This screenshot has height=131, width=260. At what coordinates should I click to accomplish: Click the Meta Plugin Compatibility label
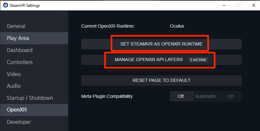107,96
